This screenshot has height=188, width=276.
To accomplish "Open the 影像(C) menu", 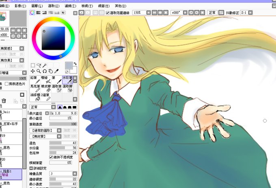I will click(20, 6).
